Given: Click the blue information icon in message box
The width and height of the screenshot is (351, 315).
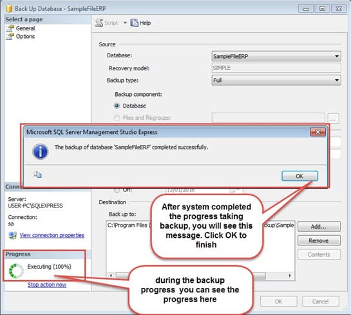Looking at the screenshot, I should [x=41, y=151].
